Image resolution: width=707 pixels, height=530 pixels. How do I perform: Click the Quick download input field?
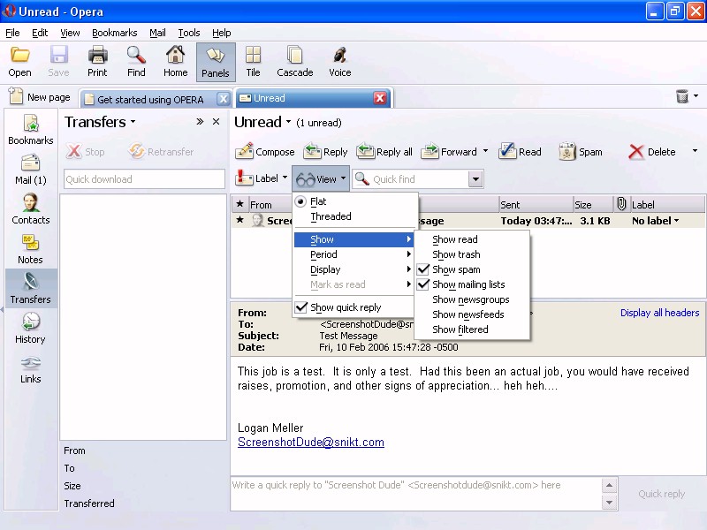click(x=144, y=179)
